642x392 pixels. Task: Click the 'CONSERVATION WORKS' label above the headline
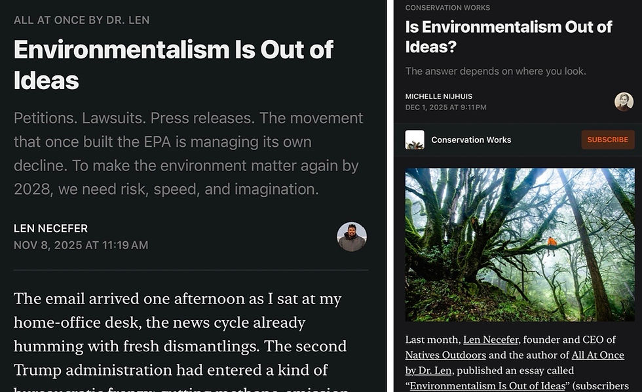point(447,8)
